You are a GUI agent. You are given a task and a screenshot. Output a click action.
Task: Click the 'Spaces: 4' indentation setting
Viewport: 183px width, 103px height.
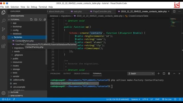pyautogui.click(x=136, y=99)
